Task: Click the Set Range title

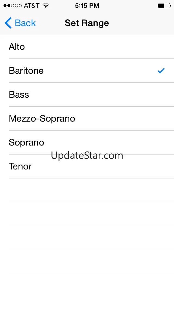Action: tap(87, 23)
